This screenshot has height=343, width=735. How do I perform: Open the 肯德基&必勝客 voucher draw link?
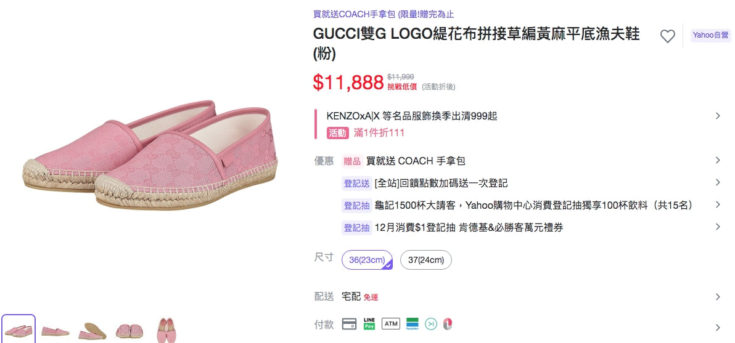tap(469, 227)
